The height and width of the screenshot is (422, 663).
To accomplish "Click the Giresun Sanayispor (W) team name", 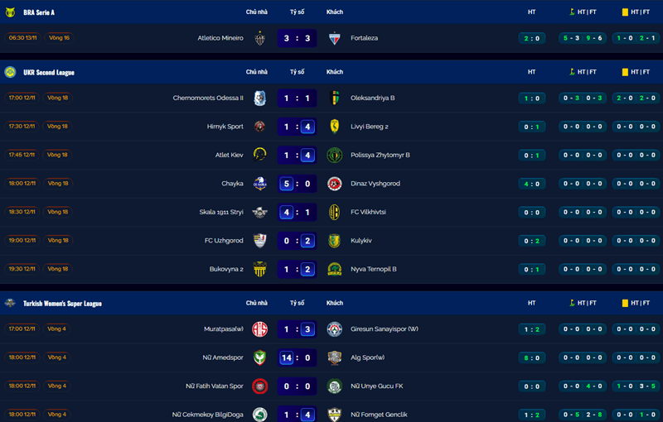I will [385, 329].
